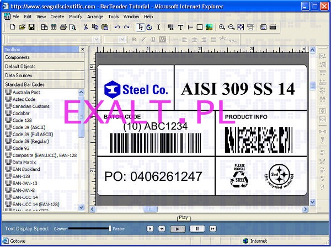Jump to tutorial start button

pyautogui.click(x=150, y=229)
